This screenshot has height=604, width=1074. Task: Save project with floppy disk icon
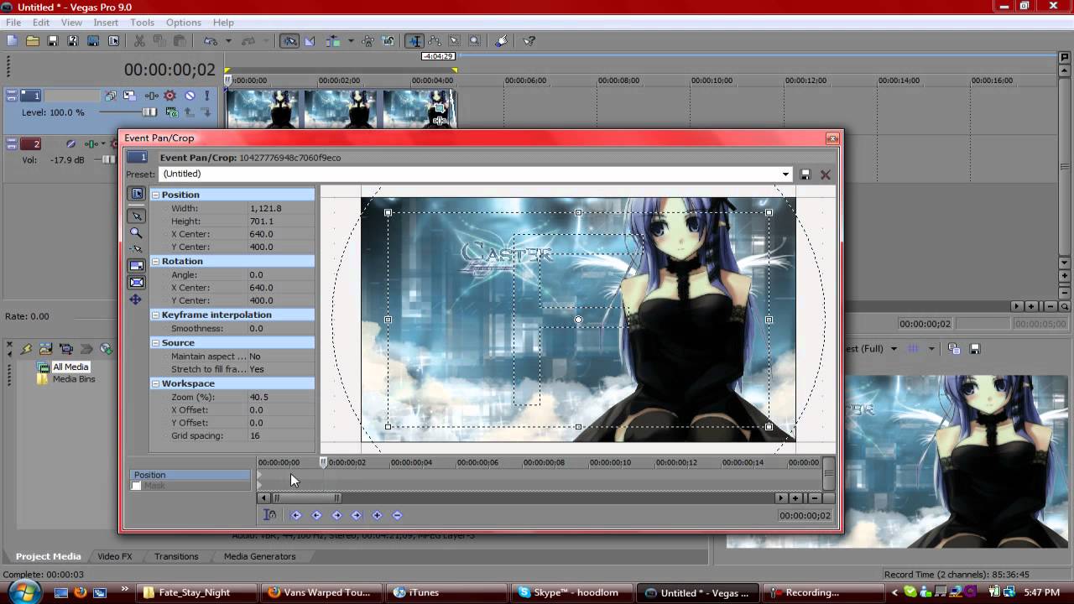click(x=52, y=40)
